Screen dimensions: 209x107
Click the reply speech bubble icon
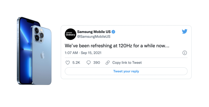pos(89,63)
